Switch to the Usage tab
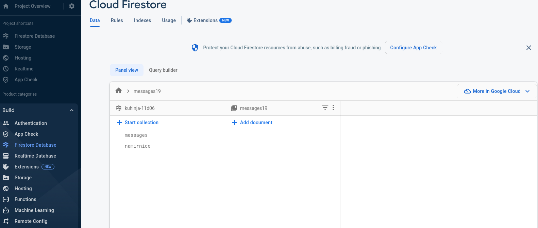The width and height of the screenshot is (538, 228). (169, 20)
